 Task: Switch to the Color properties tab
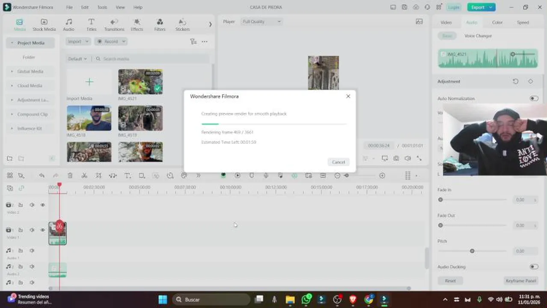point(497,22)
